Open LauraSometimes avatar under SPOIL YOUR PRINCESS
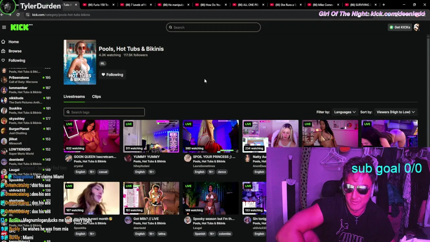430x242 pixels. point(187,158)
